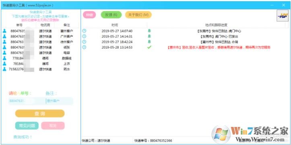This screenshot has width=291, height=145.
Task: Click the person icon beside 徐州客户 row
Action: [4, 42]
